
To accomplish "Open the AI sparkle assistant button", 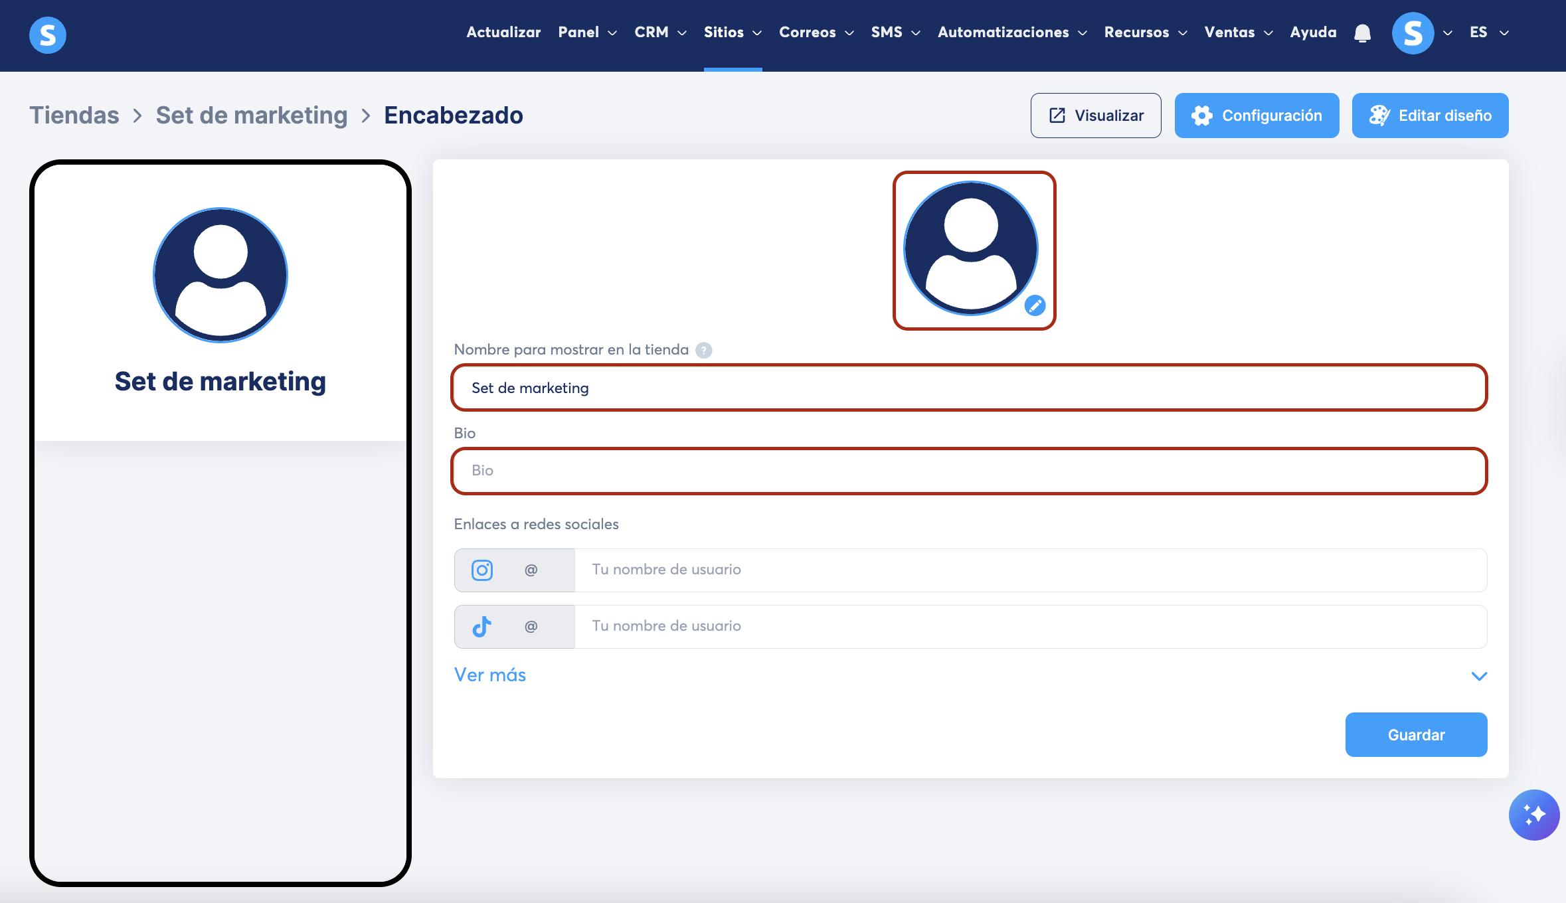I will (x=1533, y=815).
